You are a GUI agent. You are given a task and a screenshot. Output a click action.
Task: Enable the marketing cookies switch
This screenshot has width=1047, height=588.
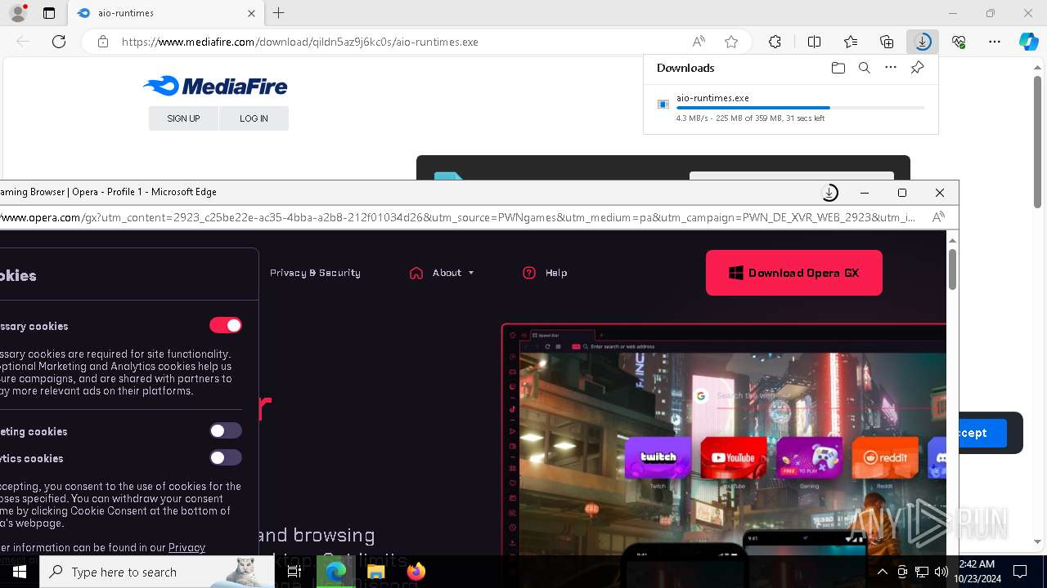point(226,430)
